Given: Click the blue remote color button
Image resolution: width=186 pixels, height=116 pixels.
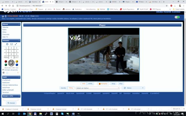Looking at the screenshot, I should [x=17, y=65].
